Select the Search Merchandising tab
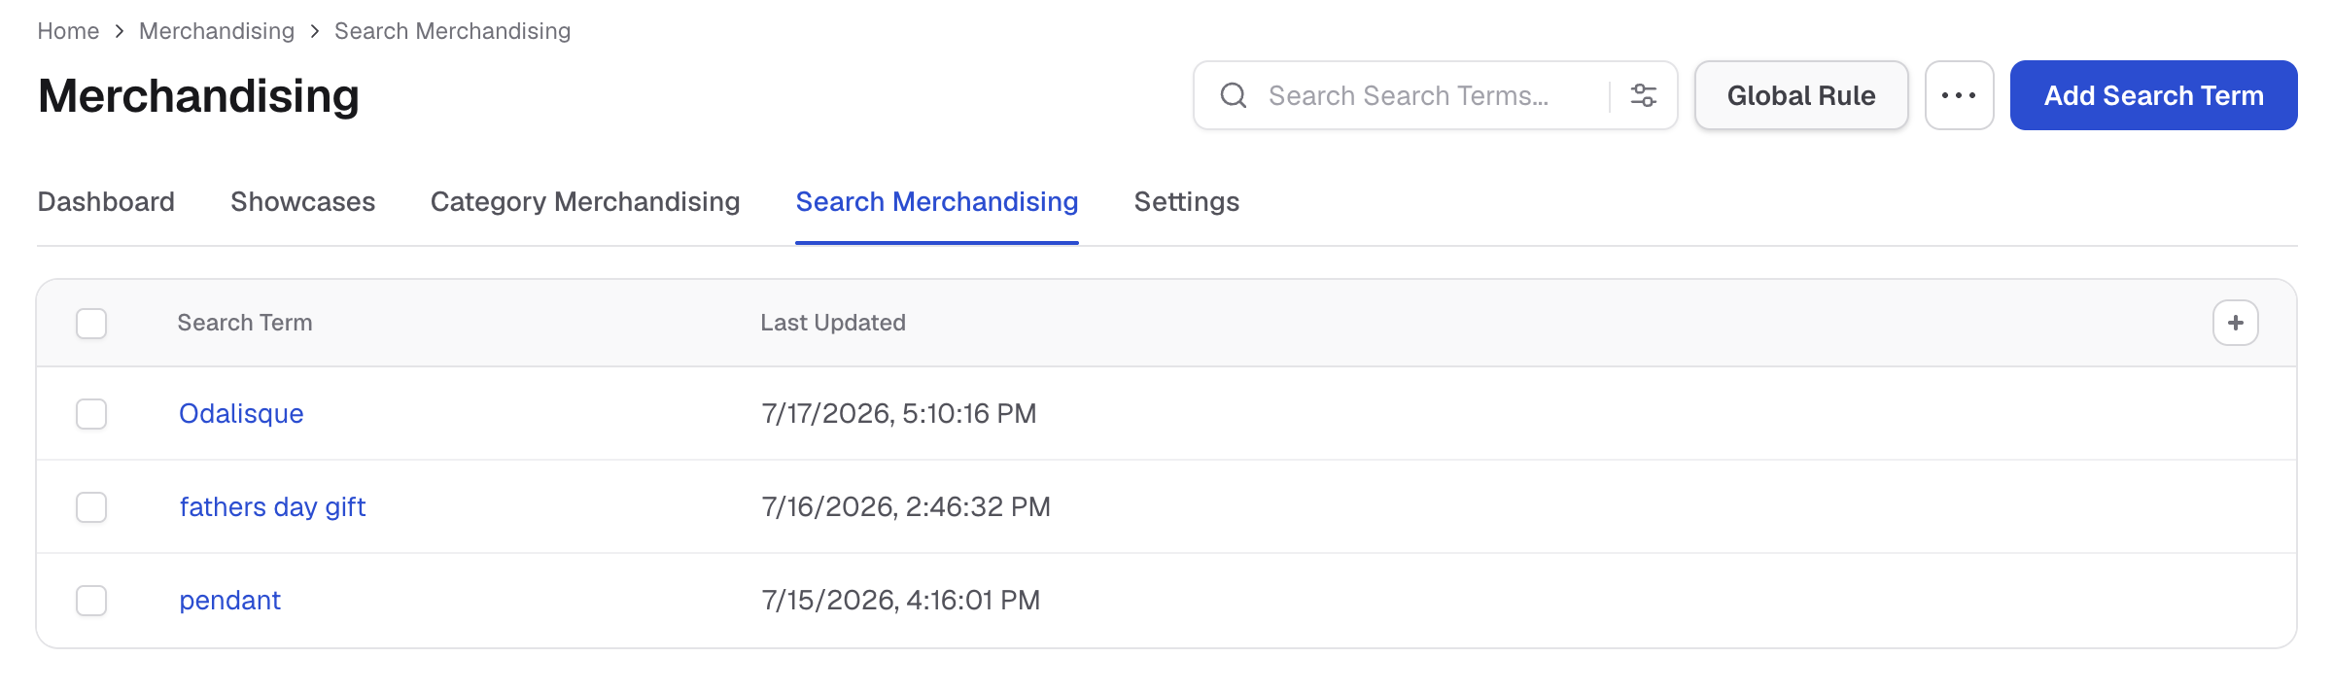2333x692 pixels. [x=937, y=202]
